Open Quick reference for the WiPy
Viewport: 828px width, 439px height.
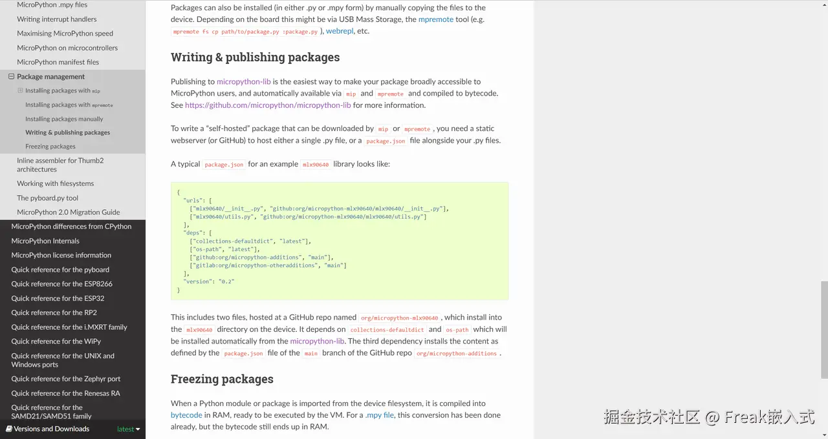coord(56,342)
